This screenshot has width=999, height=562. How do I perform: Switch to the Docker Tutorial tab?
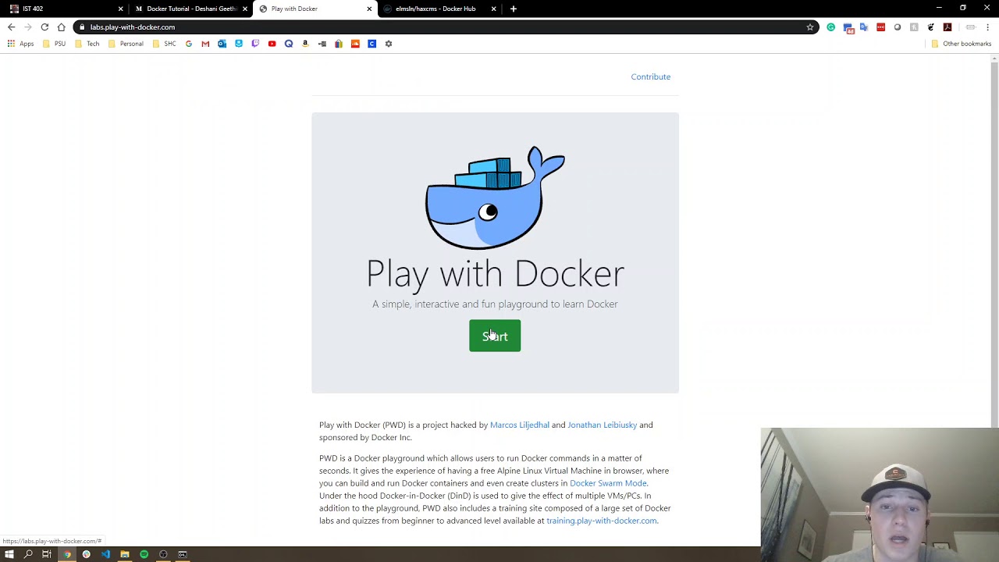click(x=190, y=9)
